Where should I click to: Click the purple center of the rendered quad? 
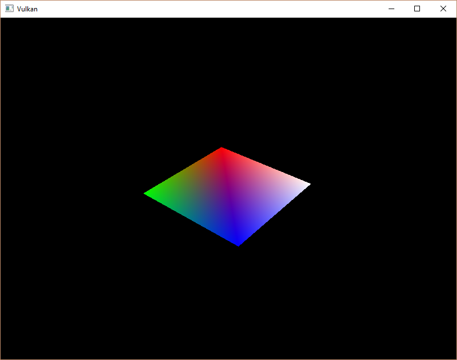[229, 197]
